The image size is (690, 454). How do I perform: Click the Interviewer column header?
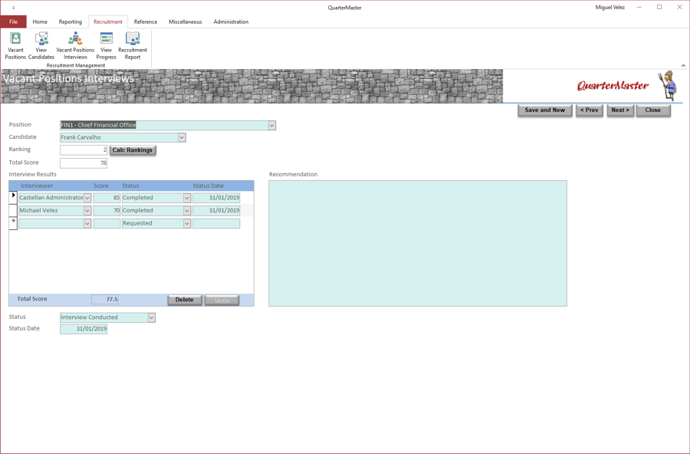pyautogui.click(x=37, y=186)
